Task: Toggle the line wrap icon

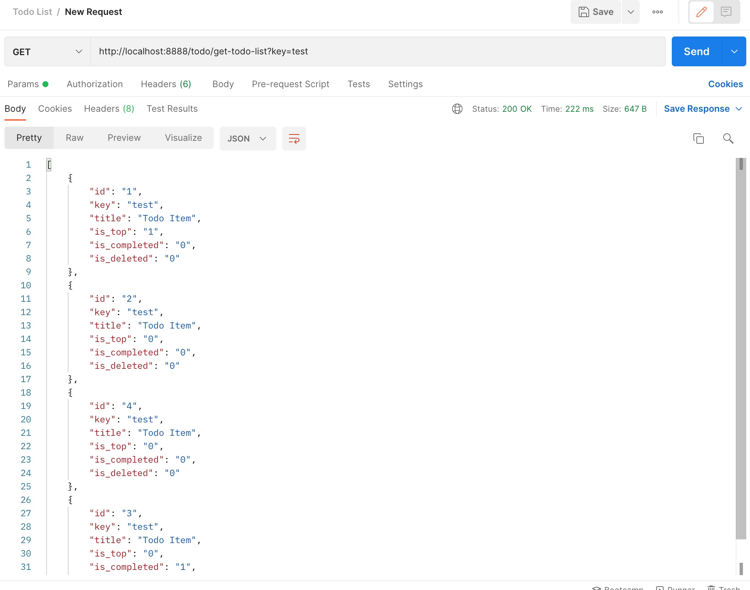Action: (294, 139)
